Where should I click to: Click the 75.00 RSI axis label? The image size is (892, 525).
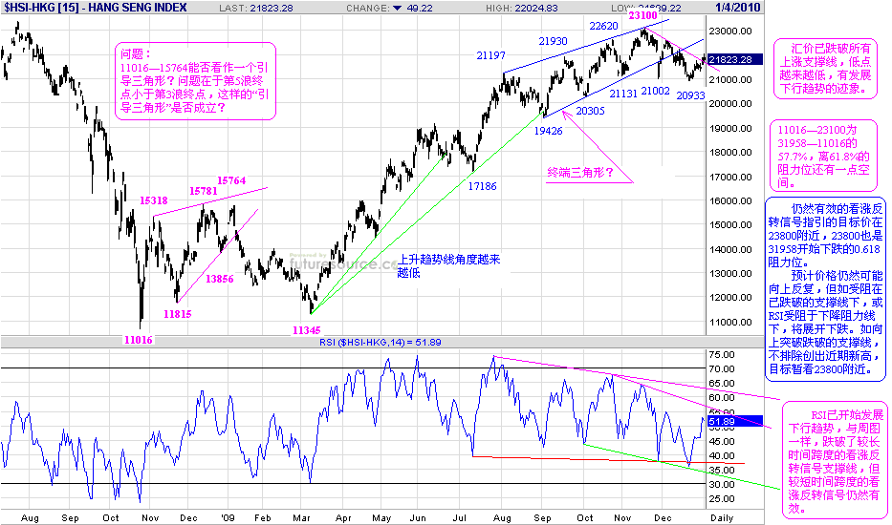[x=724, y=354]
